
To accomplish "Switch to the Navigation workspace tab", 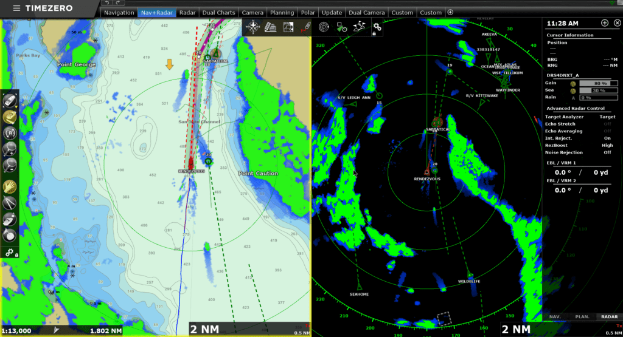I will pyautogui.click(x=119, y=13).
